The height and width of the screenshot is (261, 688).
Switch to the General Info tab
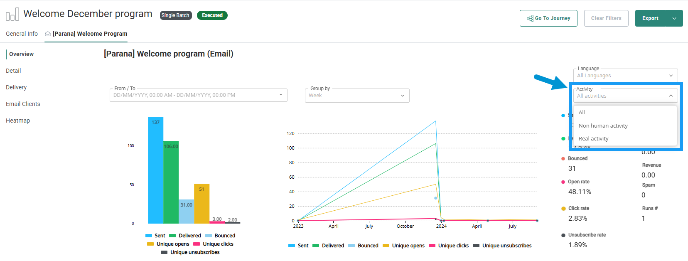pyautogui.click(x=22, y=34)
